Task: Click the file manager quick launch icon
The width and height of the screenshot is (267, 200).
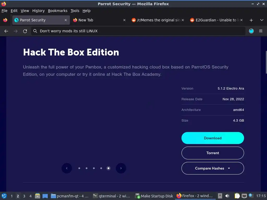Action: (x=38, y=196)
